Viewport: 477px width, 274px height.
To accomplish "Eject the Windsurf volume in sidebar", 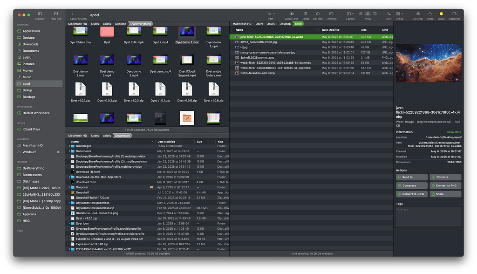I will (58, 152).
